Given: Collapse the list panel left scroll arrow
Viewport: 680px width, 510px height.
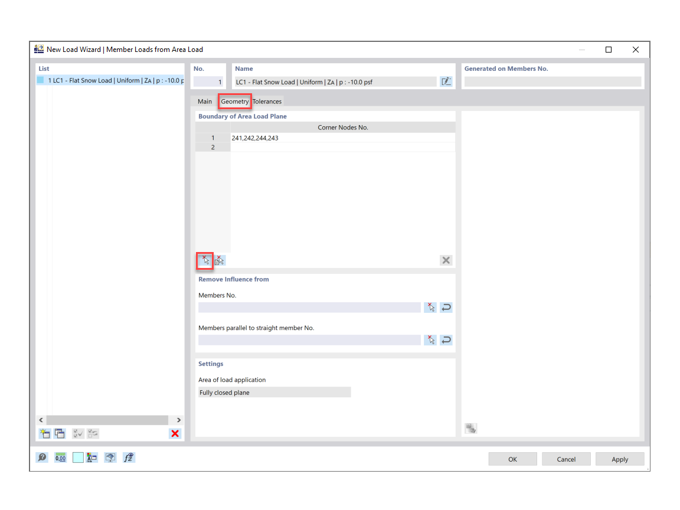Looking at the screenshot, I should click(41, 420).
